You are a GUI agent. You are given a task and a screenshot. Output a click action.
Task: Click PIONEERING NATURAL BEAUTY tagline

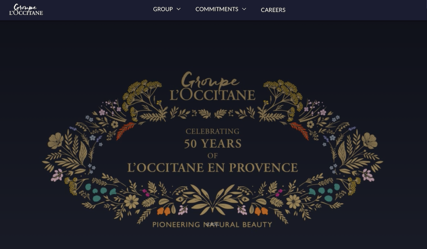pyautogui.click(x=212, y=225)
